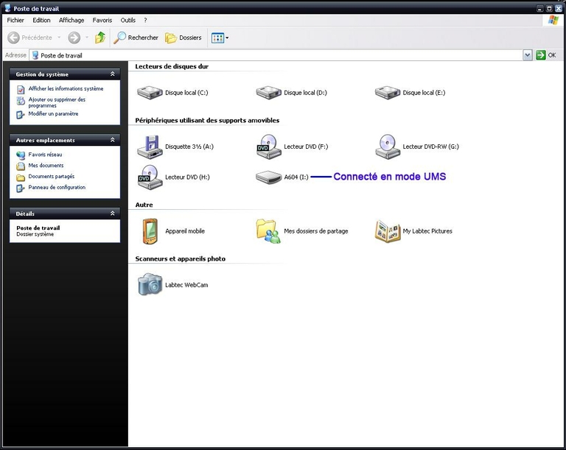
Task: Open Documents partagés link
Action: [x=52, y=177]
